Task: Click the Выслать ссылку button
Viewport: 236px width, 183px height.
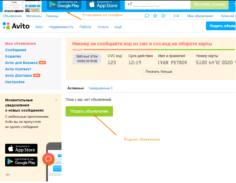Action: point(209,5)
